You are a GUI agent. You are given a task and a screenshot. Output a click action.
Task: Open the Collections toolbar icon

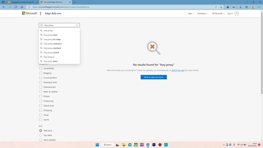click(x=247, y=7)
